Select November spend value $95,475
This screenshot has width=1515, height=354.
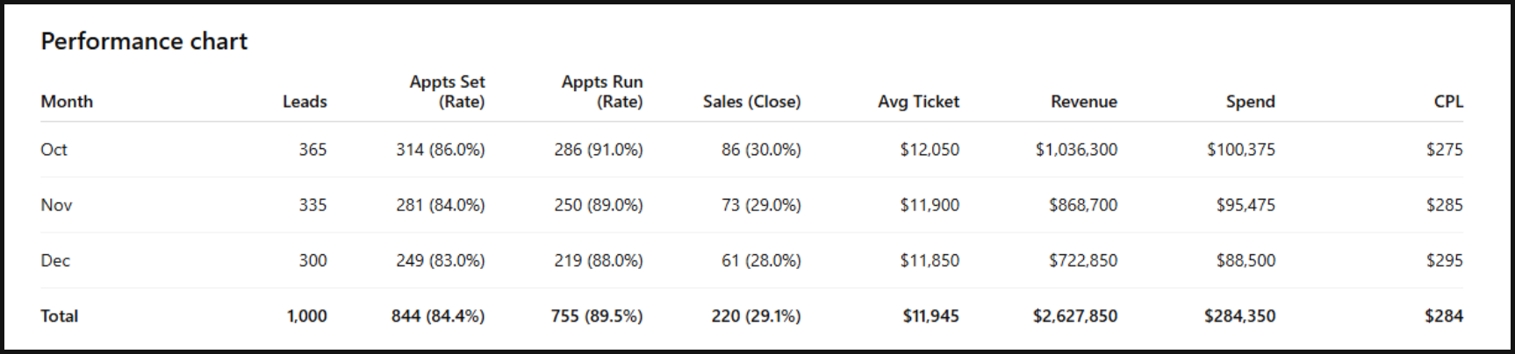tap(1246, 205)
